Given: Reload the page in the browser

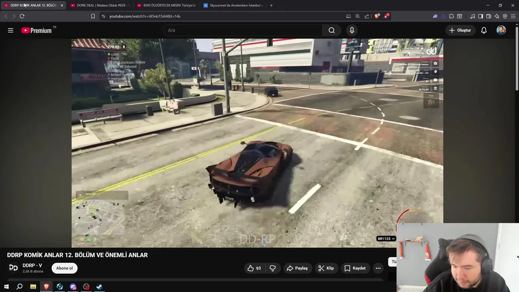Looking at the screenshot, I should pos(22,16).
